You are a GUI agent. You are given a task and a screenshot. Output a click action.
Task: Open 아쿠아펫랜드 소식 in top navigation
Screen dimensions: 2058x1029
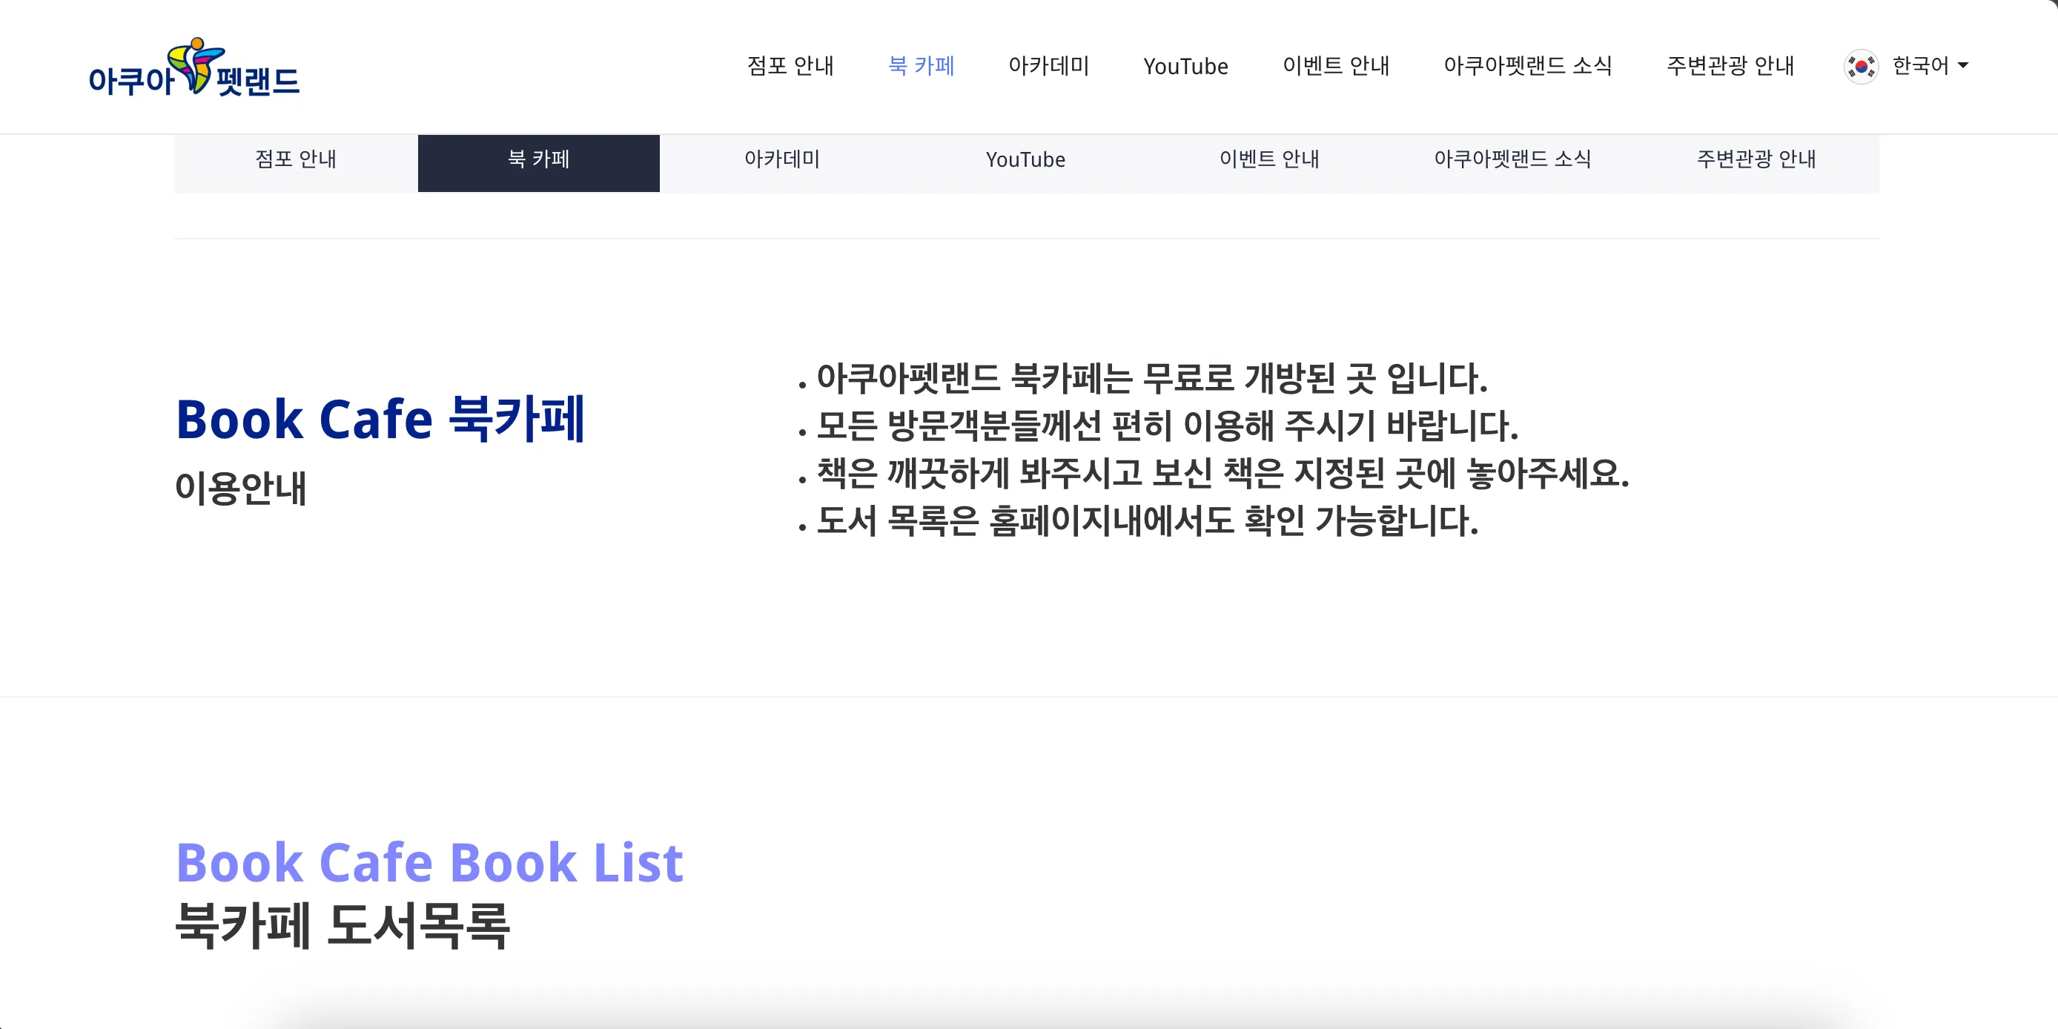point(1527,65)
